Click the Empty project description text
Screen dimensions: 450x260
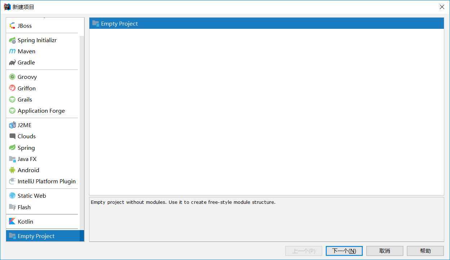coord(183,202)
